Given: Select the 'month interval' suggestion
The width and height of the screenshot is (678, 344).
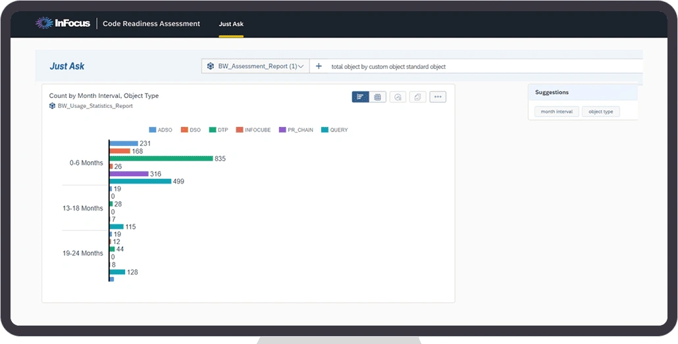Looking at the screenshot, I should (556, 112).
